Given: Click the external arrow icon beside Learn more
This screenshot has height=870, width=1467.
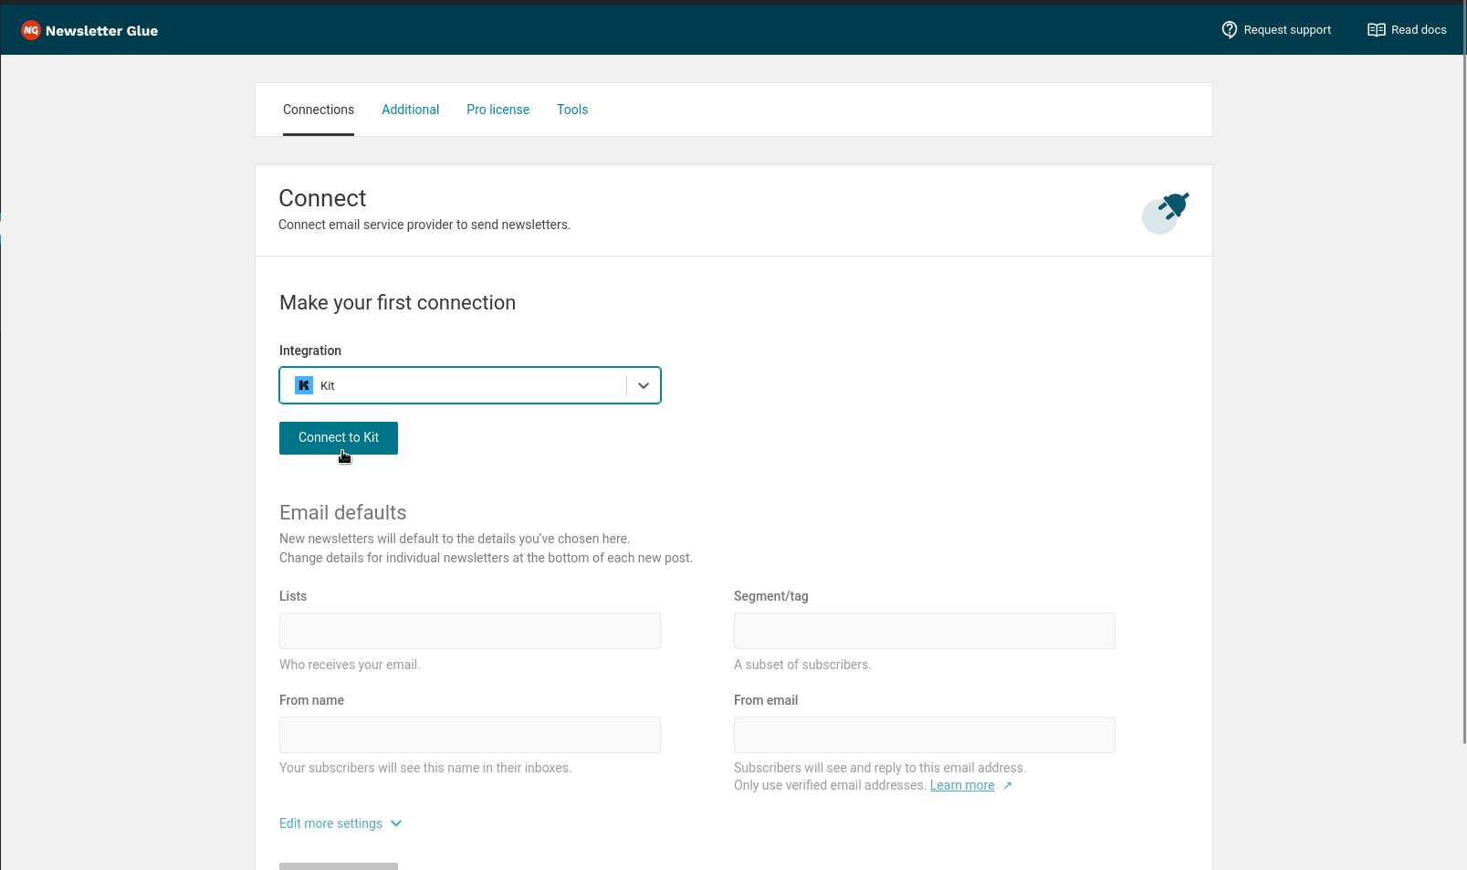Looking at the screenshot, I should click(x=1007, y=786).
